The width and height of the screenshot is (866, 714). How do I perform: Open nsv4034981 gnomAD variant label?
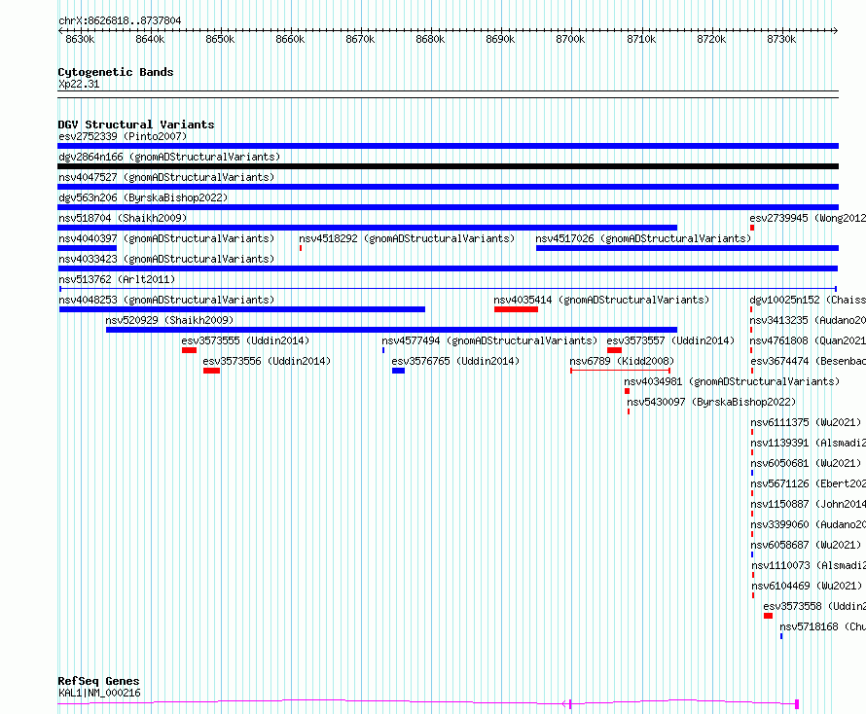tap(732, 381)
